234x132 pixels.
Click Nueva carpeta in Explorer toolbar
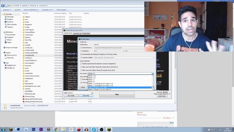(61, 10)
